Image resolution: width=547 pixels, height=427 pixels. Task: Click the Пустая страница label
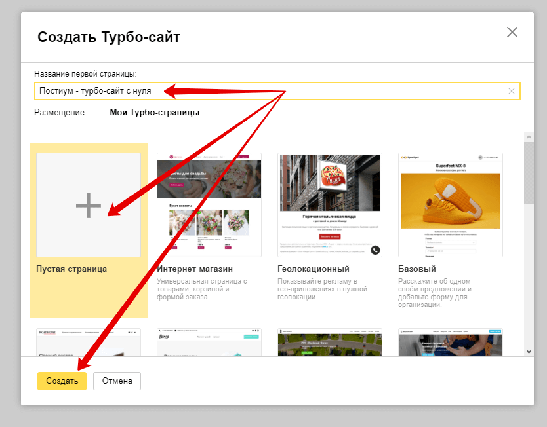click(71, 269)
